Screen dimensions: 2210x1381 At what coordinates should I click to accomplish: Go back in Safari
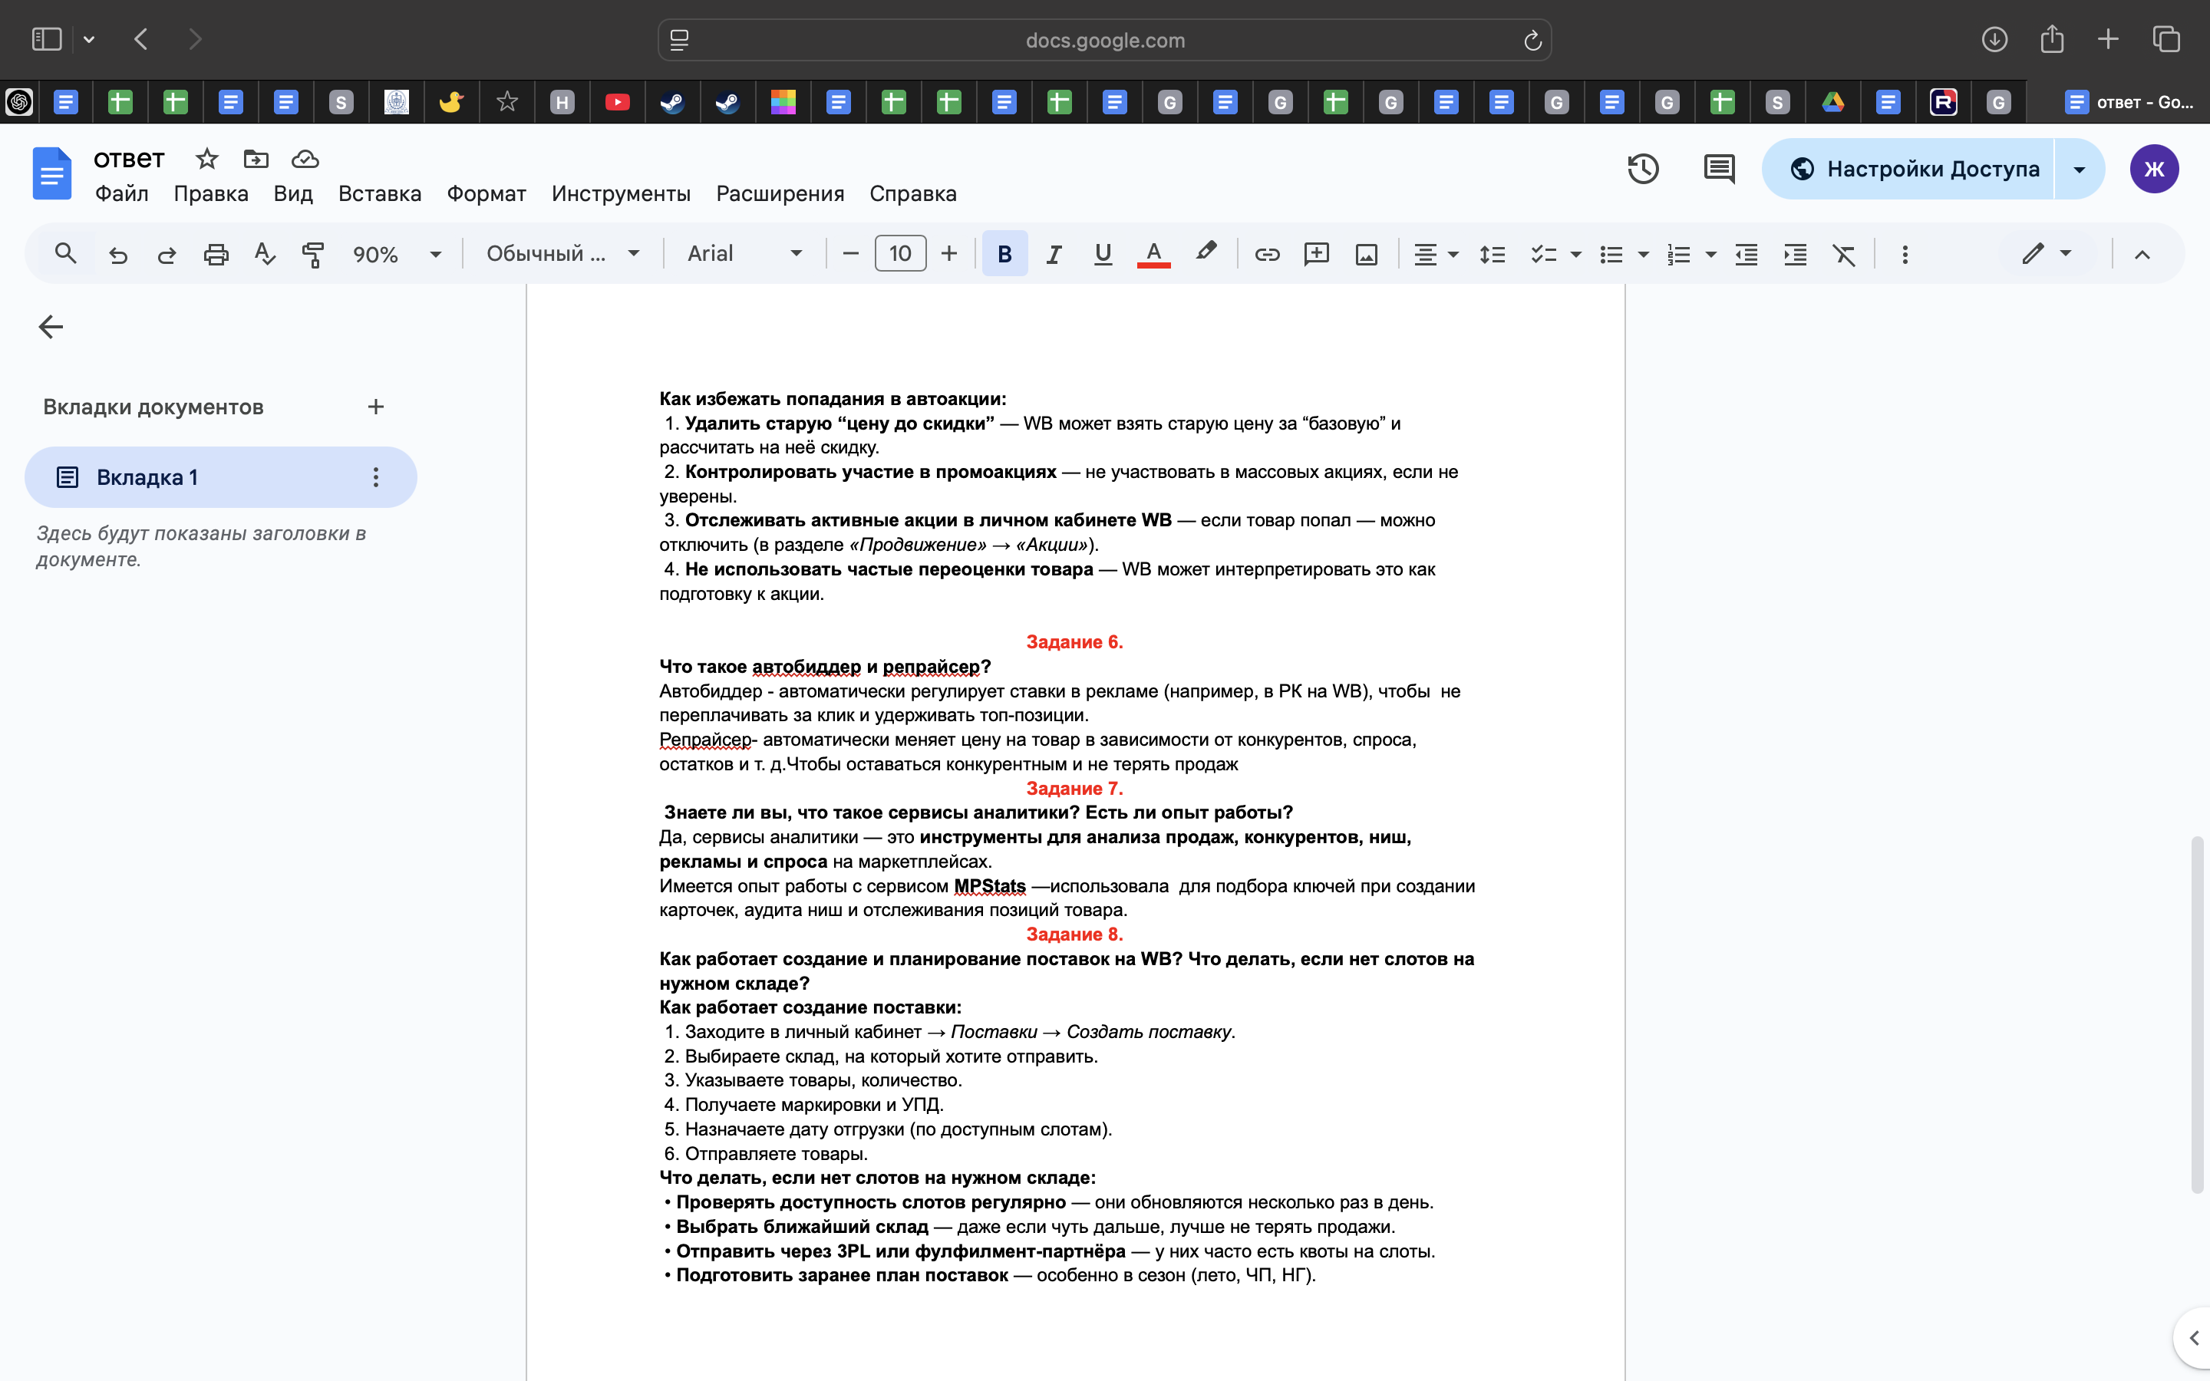[x=140, y=39]
